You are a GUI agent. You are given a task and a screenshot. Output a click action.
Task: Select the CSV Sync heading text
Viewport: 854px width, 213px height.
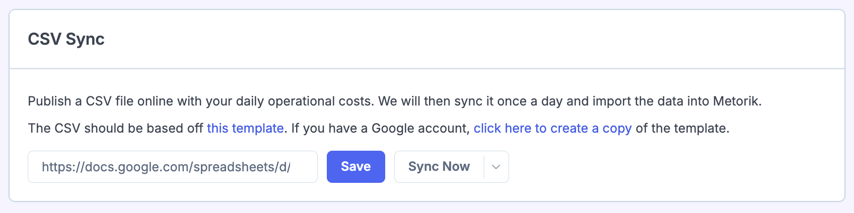click(x=66, y=39)
